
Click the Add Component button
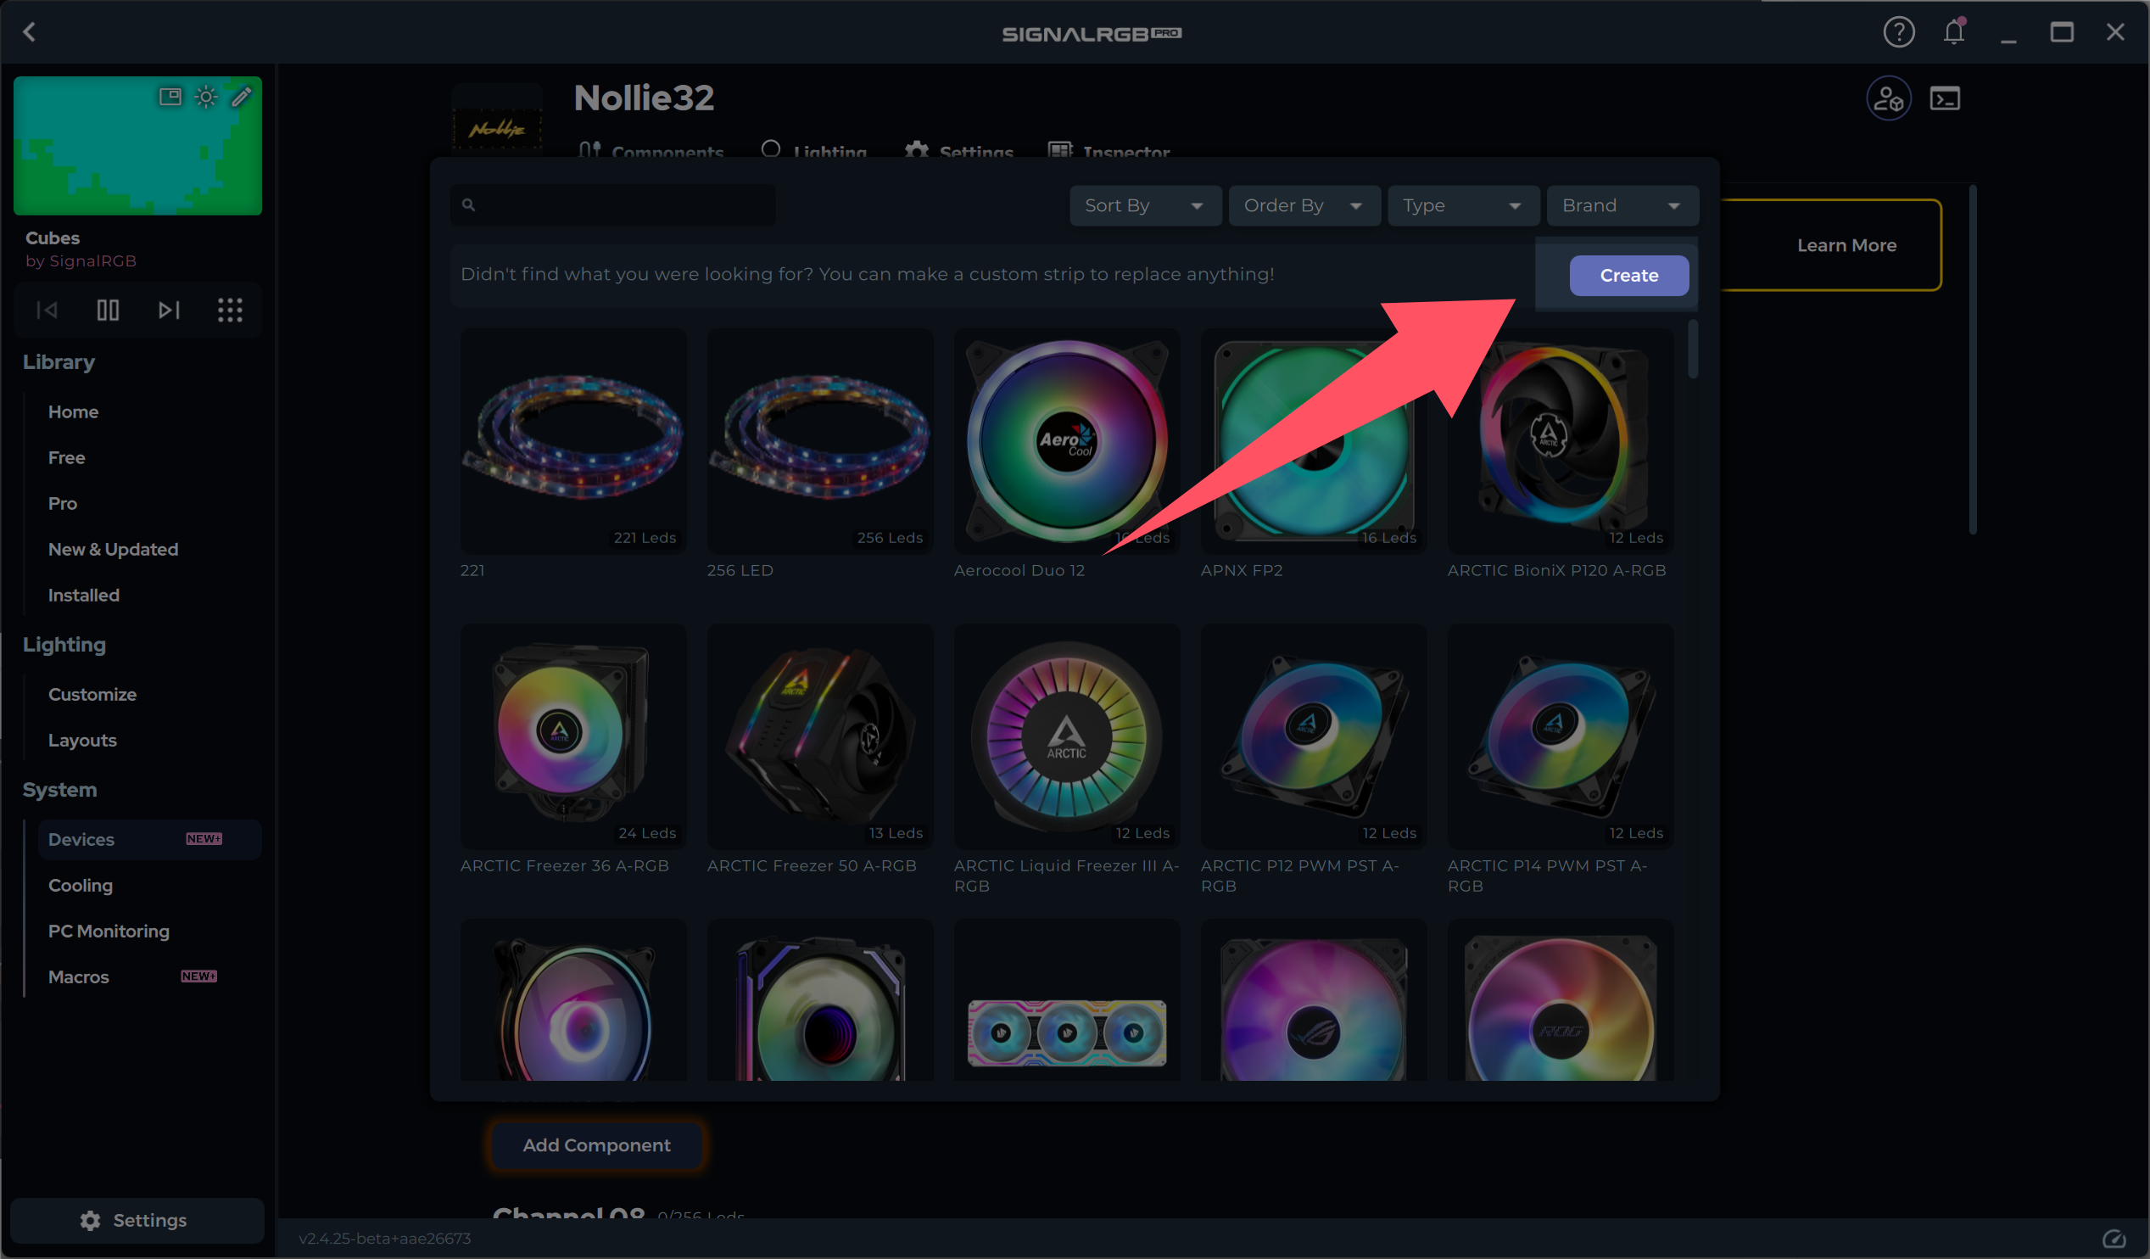596,1145
